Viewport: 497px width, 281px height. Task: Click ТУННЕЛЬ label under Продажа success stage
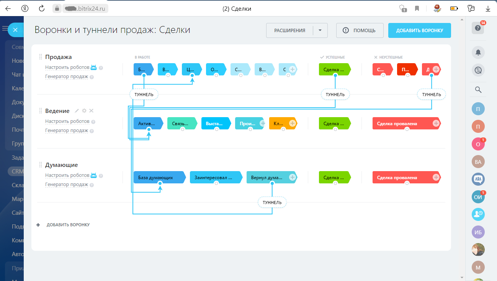pyautogui.click(x=335, y=94)
